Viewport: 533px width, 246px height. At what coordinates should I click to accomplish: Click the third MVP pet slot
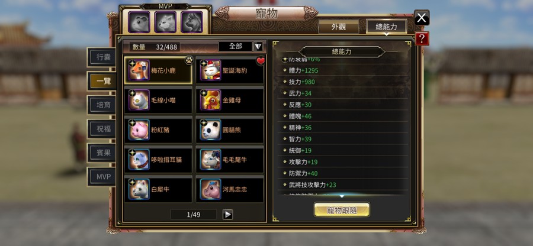pyautogui.click(x=192, y=22)
